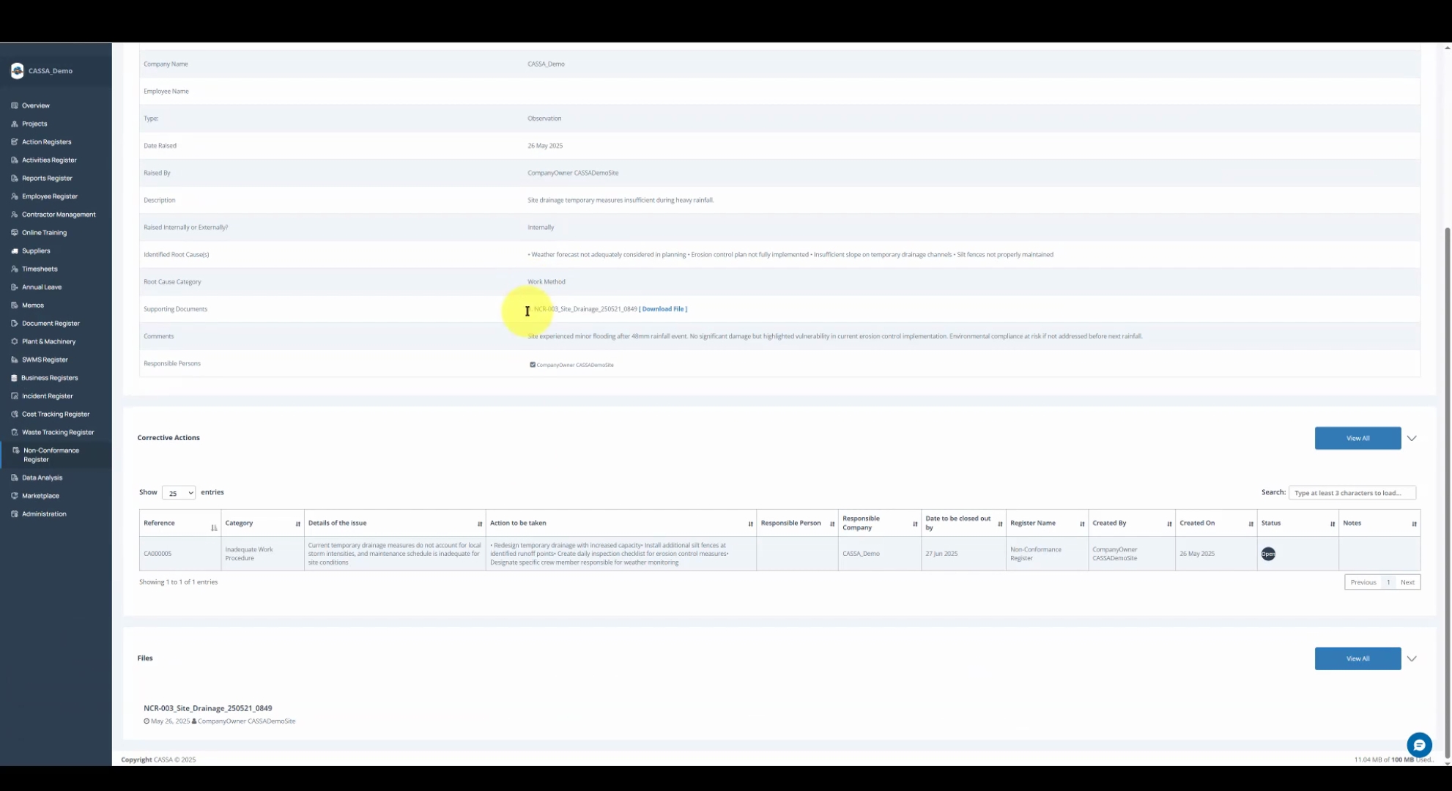Click the CASSA_Demo logo icon
Image resolution: width=1452 pixels, height=791 pixels.
(x=17, y=71)
